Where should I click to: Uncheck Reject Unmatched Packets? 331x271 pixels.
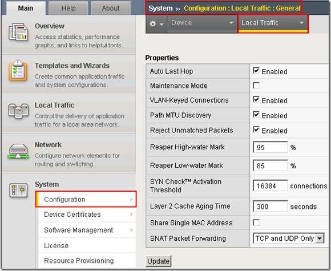pos(256,130)
